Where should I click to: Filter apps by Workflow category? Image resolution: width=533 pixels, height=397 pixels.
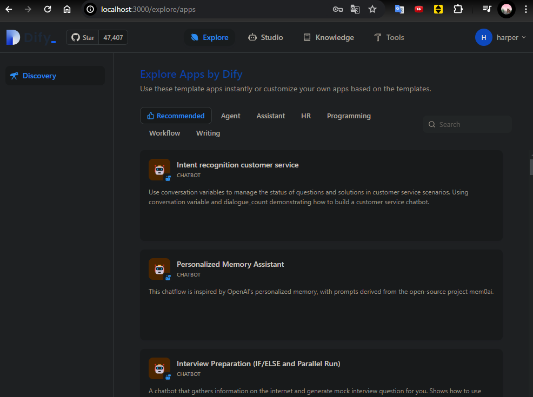point(164,133)
